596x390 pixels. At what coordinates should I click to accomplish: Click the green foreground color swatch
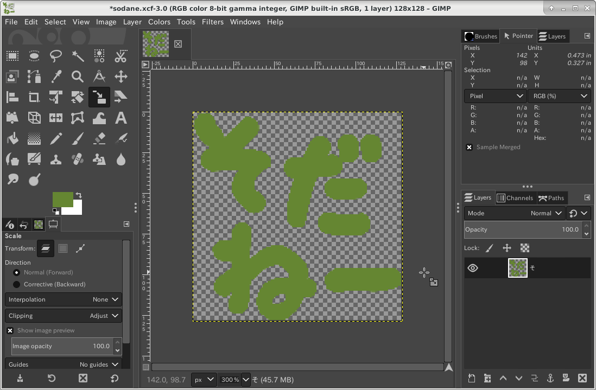pyautogui.click(x=63, y=200)
